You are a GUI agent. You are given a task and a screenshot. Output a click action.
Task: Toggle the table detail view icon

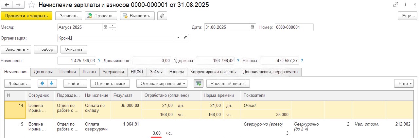tap(198, 84)
